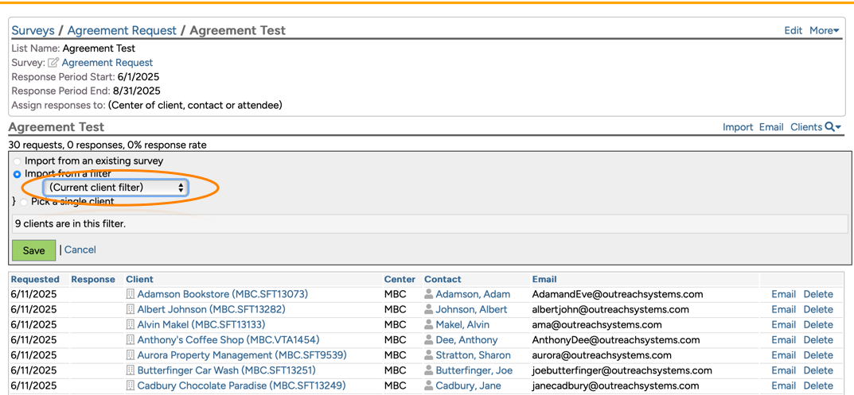Image resolution: width=854 pixels, height=395 pixels.
Task: Open the Clients dropdown menu
Action: point(815,127)
